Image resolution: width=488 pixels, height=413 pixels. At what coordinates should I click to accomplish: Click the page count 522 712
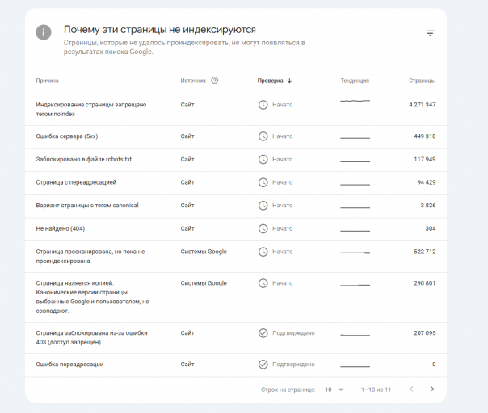(424, 252)
